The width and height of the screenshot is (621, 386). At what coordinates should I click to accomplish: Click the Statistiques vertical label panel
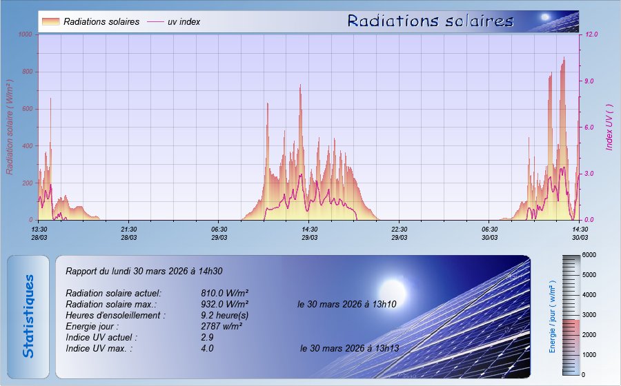coord(28,316)
